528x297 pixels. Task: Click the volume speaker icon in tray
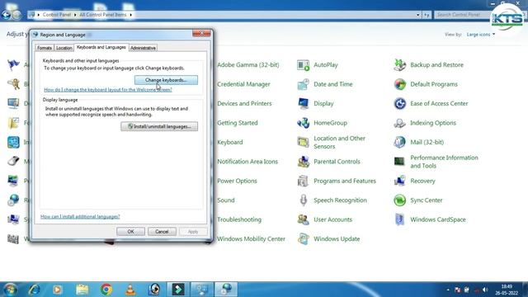[485, 290]
